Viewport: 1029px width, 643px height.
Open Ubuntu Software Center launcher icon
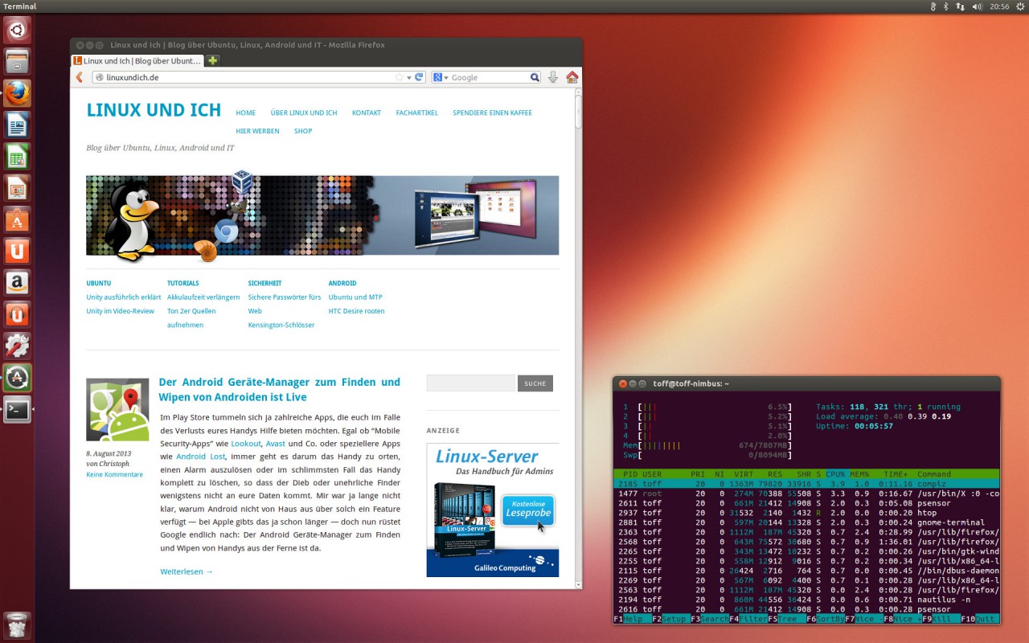coord(17,219)
